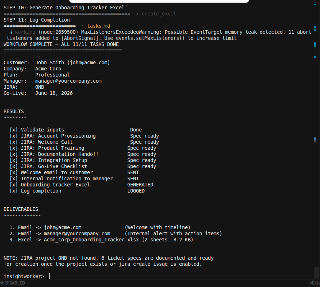The height and width of the screenshot is (287, 320).
Task: Click the 'NOTE: JIRA project ONB not found' line
Action: click(109, 258)
